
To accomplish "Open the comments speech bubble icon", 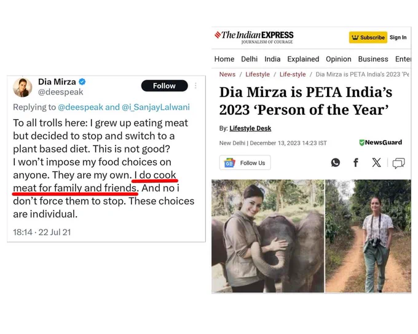I will point(398,163).
